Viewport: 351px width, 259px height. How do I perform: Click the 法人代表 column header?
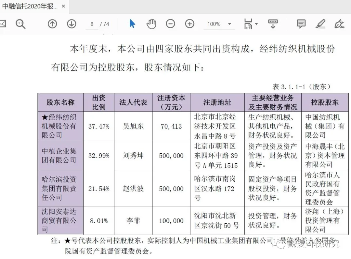tap(133, 102)
